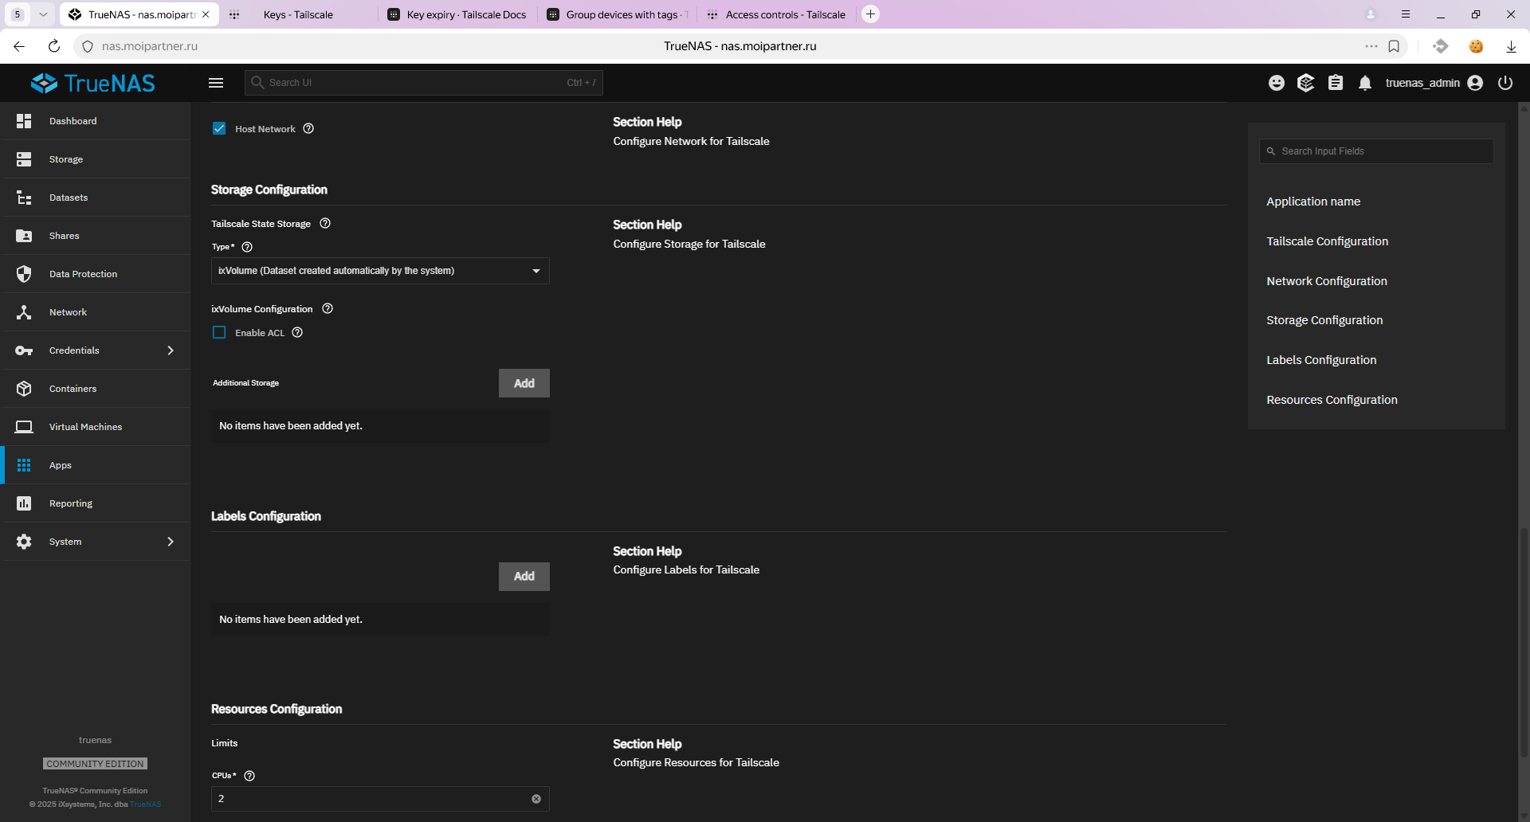
Task: Enable the ACL checkbox
Action: tap(219, 333)
